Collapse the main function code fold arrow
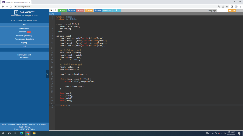This screenshot has height=136, width=243. pyautogui.click(x=54, y=36)
